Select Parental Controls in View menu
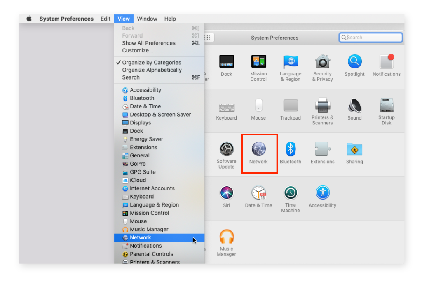 point(159,254)
